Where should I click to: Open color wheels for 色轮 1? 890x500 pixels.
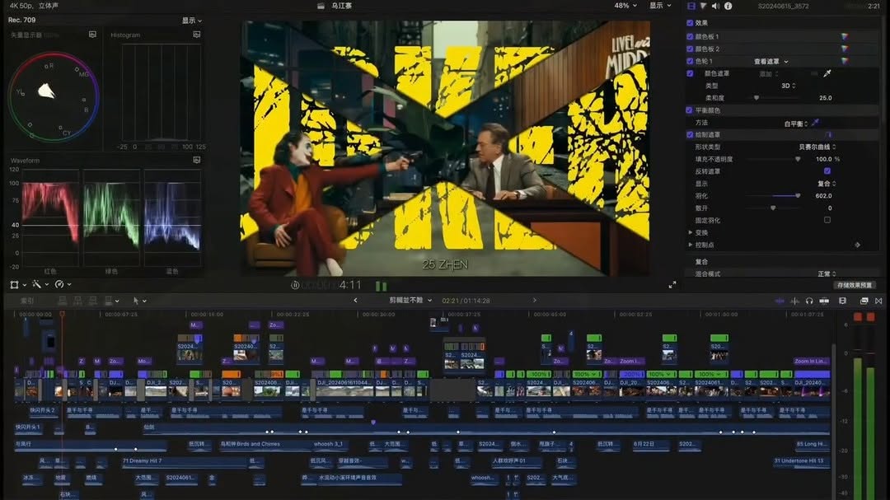(845, 61)
